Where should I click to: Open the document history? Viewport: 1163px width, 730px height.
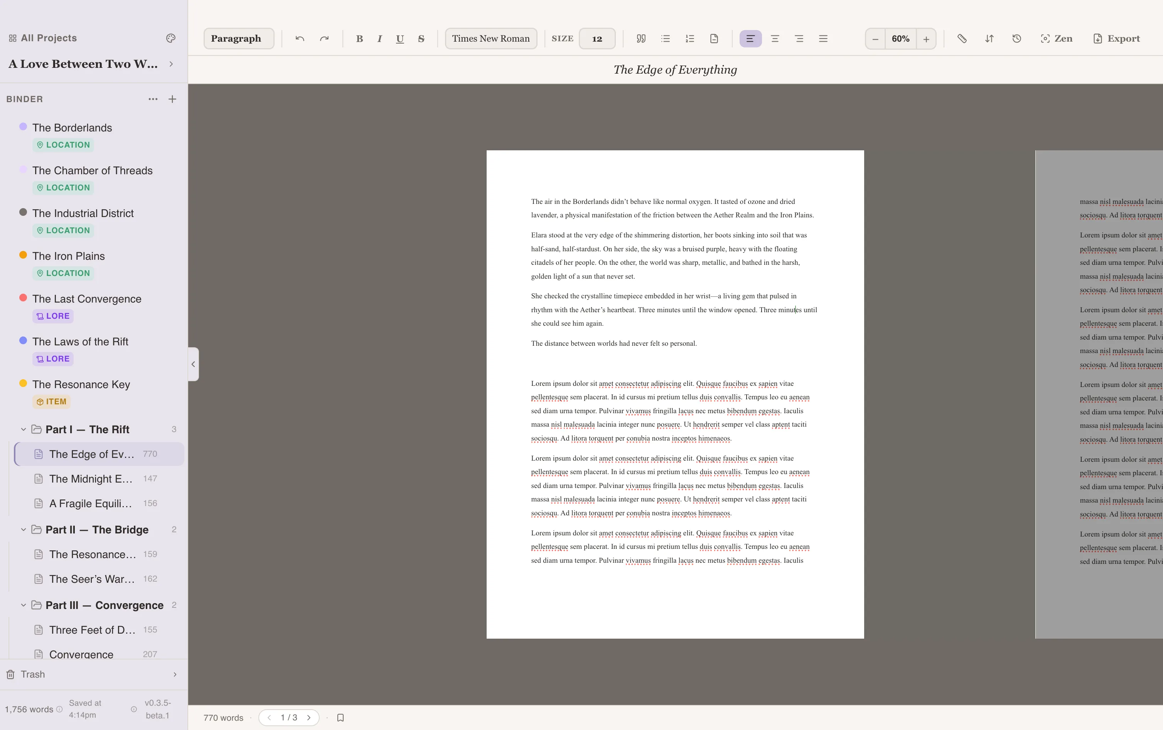click(x=1016, y=38)
